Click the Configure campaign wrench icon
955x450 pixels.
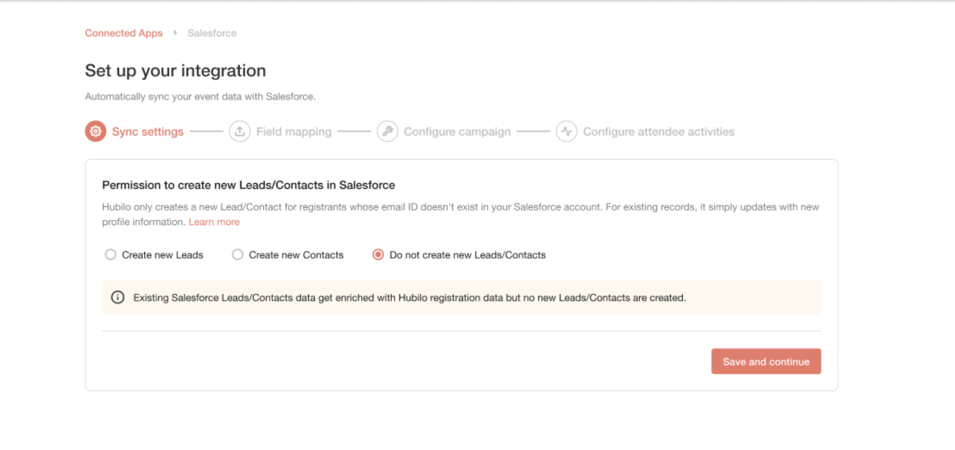[387, 131]
